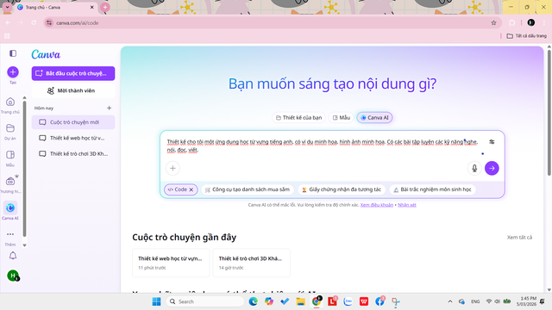View site information icon in address bar

[x=49, y=23]
